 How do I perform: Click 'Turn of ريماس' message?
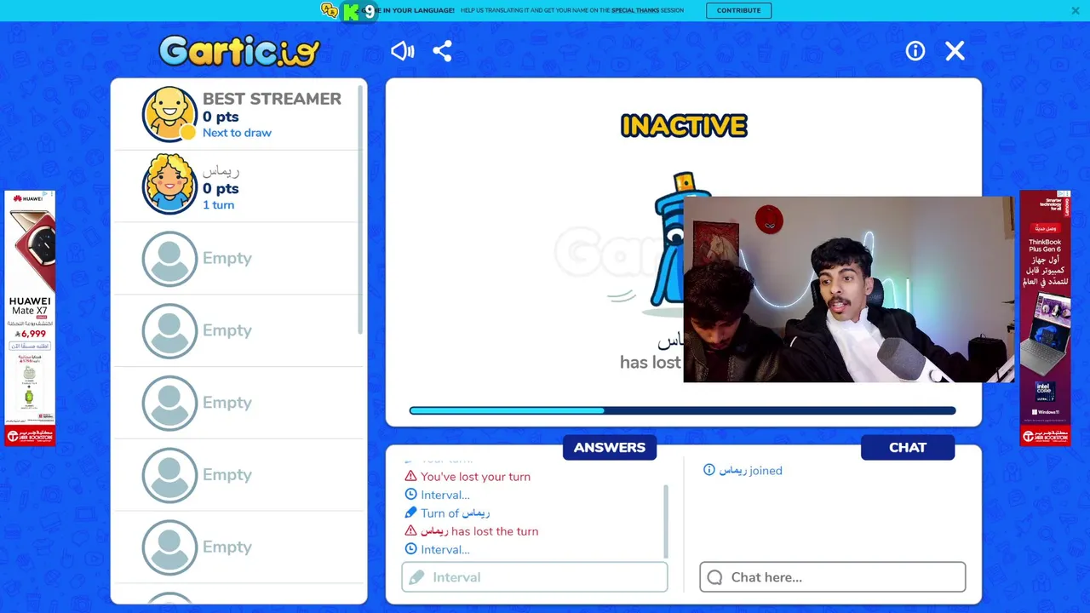pyautogui.click(x=455, y=513)
